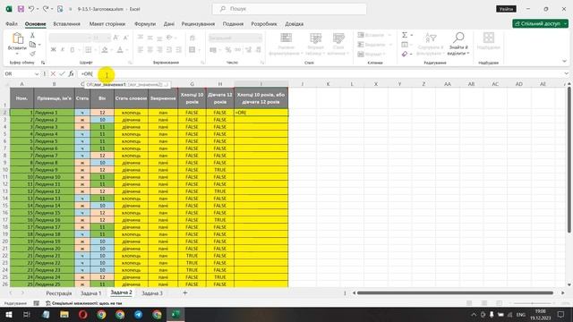Screen dimensions: 573x322
Task: Open Telegram from the taskbar
Action: 139,314
